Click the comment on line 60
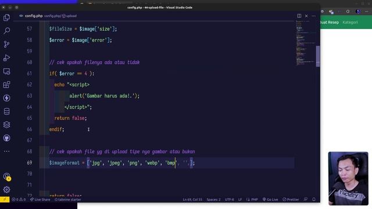The image size is (372, 209). tap(94, 62)
